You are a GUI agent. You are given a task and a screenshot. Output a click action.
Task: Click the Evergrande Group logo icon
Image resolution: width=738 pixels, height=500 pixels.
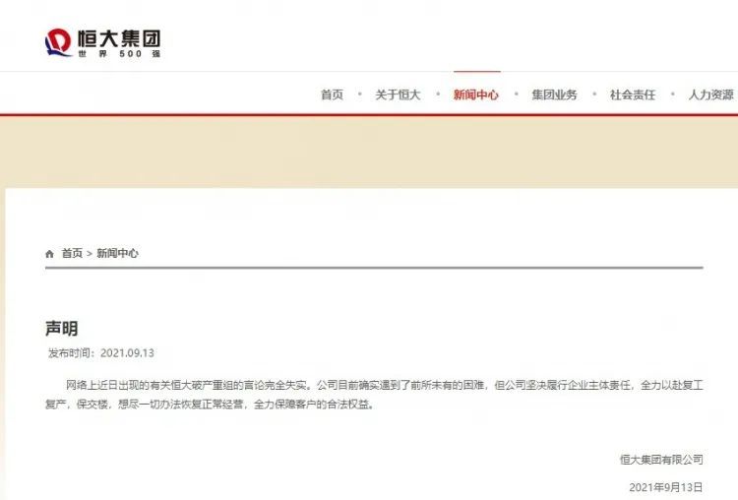point(58,42)
